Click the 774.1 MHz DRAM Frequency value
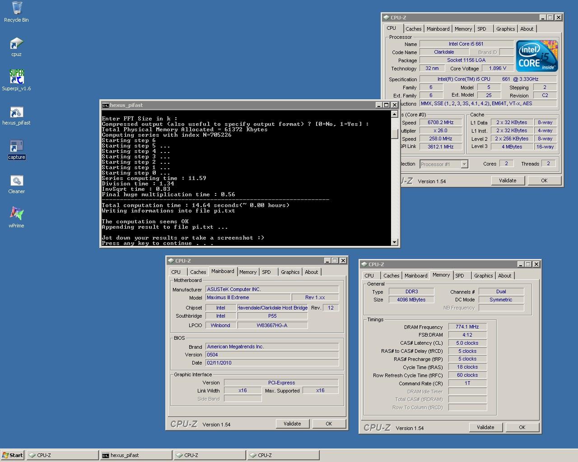Viewport: 578px width, 462px height. tap(467, 327)
